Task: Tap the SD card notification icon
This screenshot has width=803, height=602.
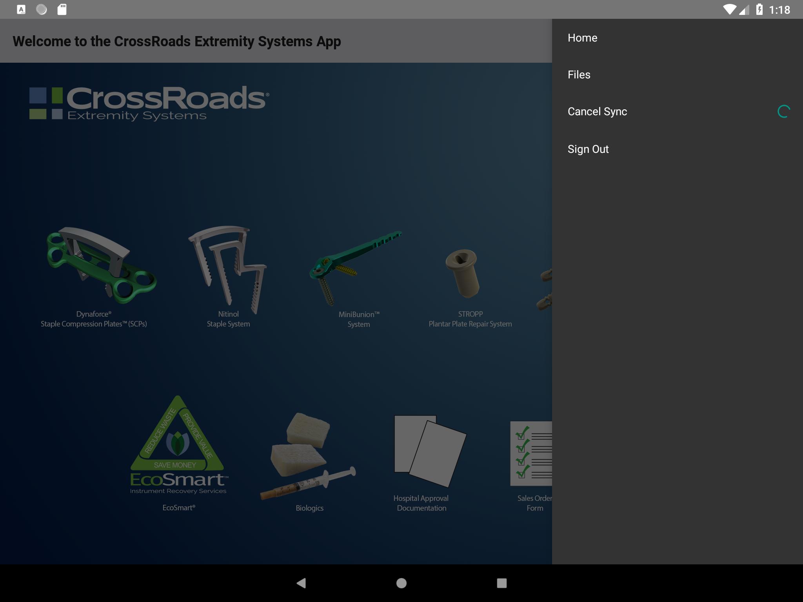Action: click(x=62, y=9)
